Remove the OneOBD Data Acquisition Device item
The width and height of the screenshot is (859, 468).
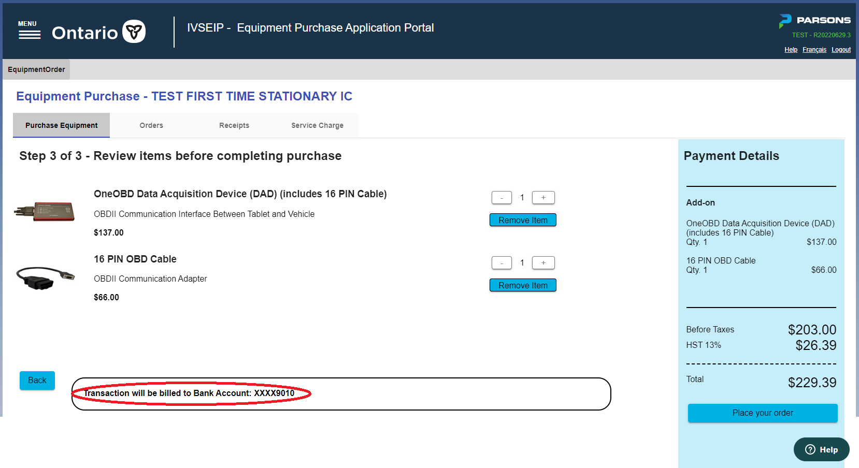(x=523, y=220)
